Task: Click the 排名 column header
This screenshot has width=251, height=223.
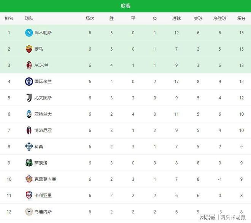Action: point(9,18)
